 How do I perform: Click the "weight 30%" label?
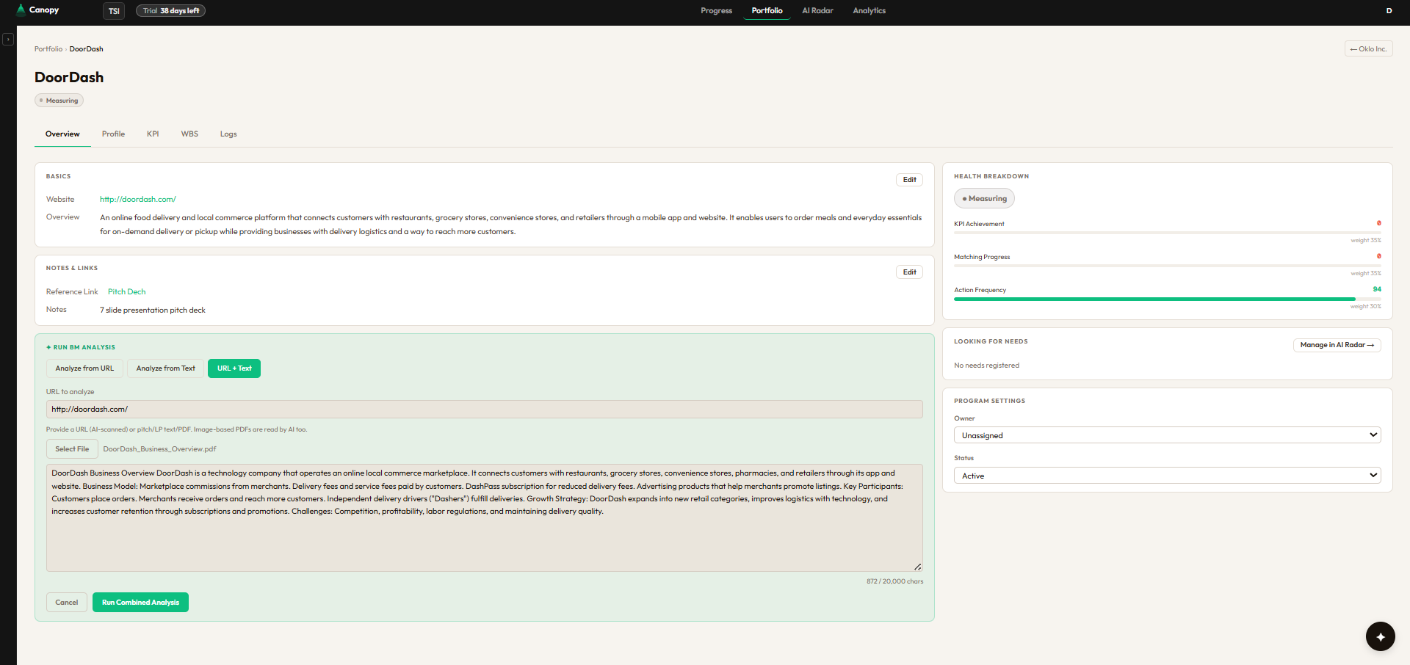click(1365, 306)
